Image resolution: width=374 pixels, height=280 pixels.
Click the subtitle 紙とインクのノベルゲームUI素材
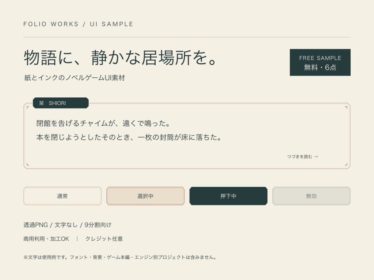click(x=75, y=78)
